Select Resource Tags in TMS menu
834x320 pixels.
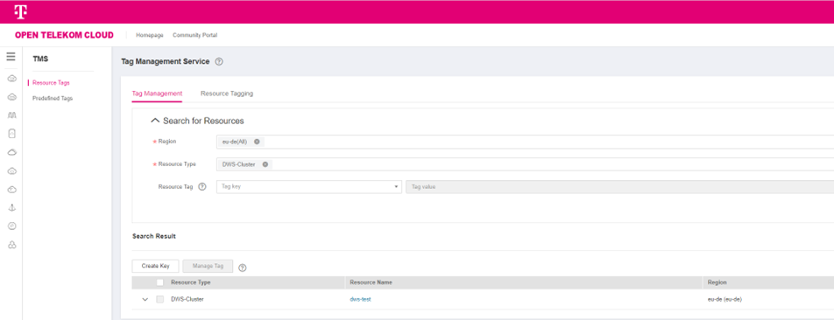tap(51, 83)
